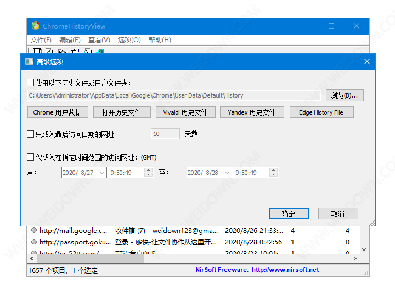
Task: Click the history file path input field
Action: click(x=174, y=95)
